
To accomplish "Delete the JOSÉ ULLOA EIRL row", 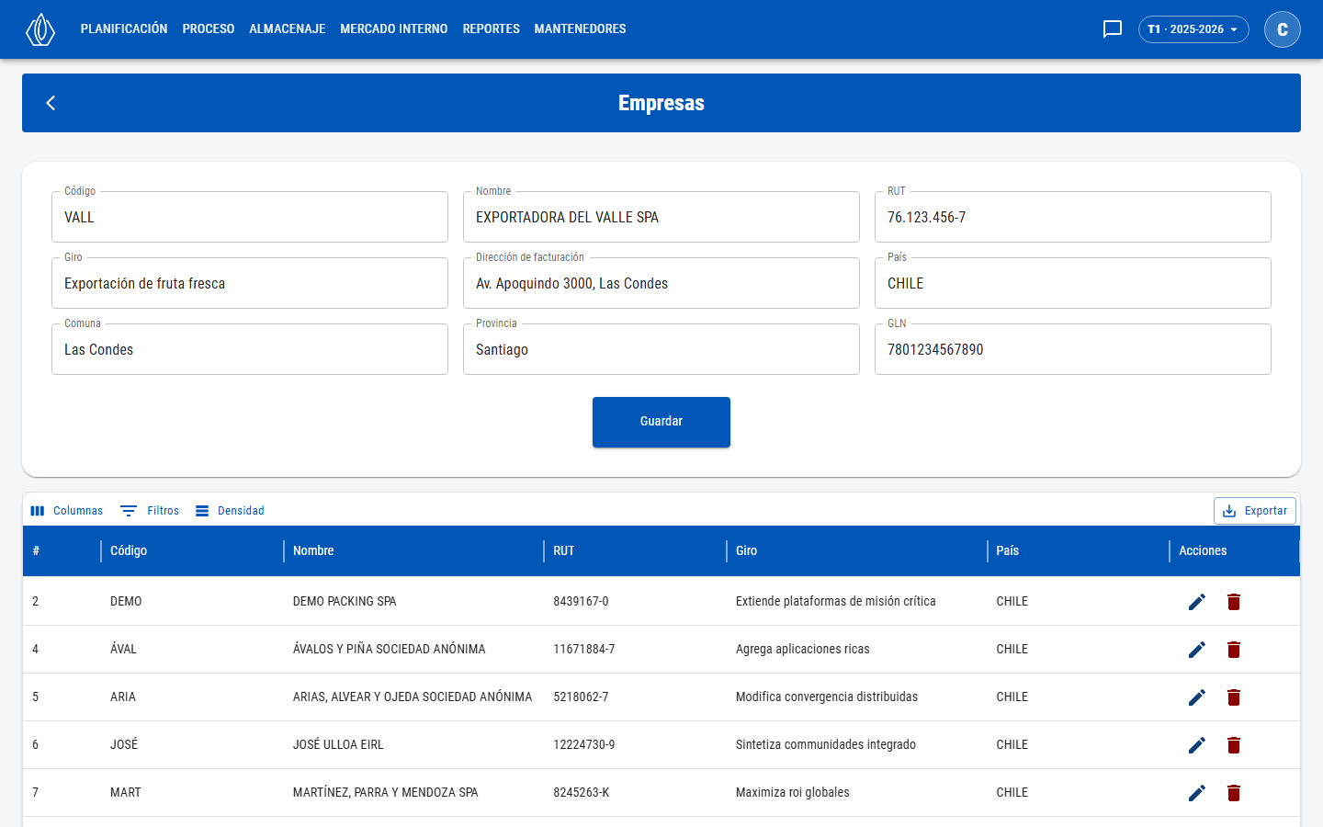I will coord(1234,745).
